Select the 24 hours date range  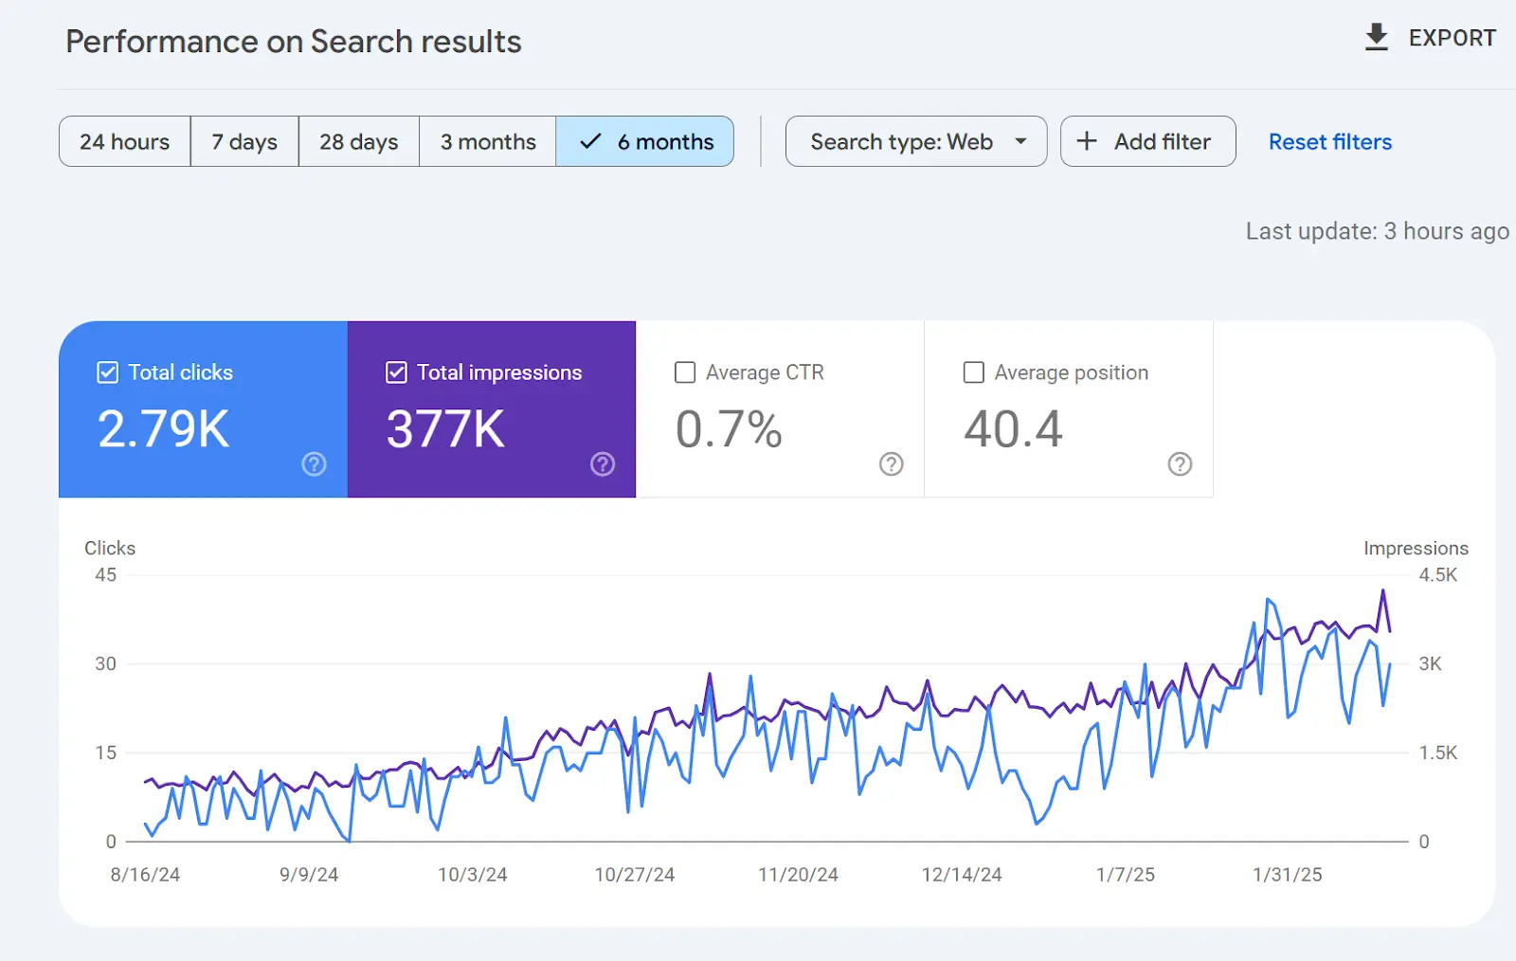click(x=125, y=141)
